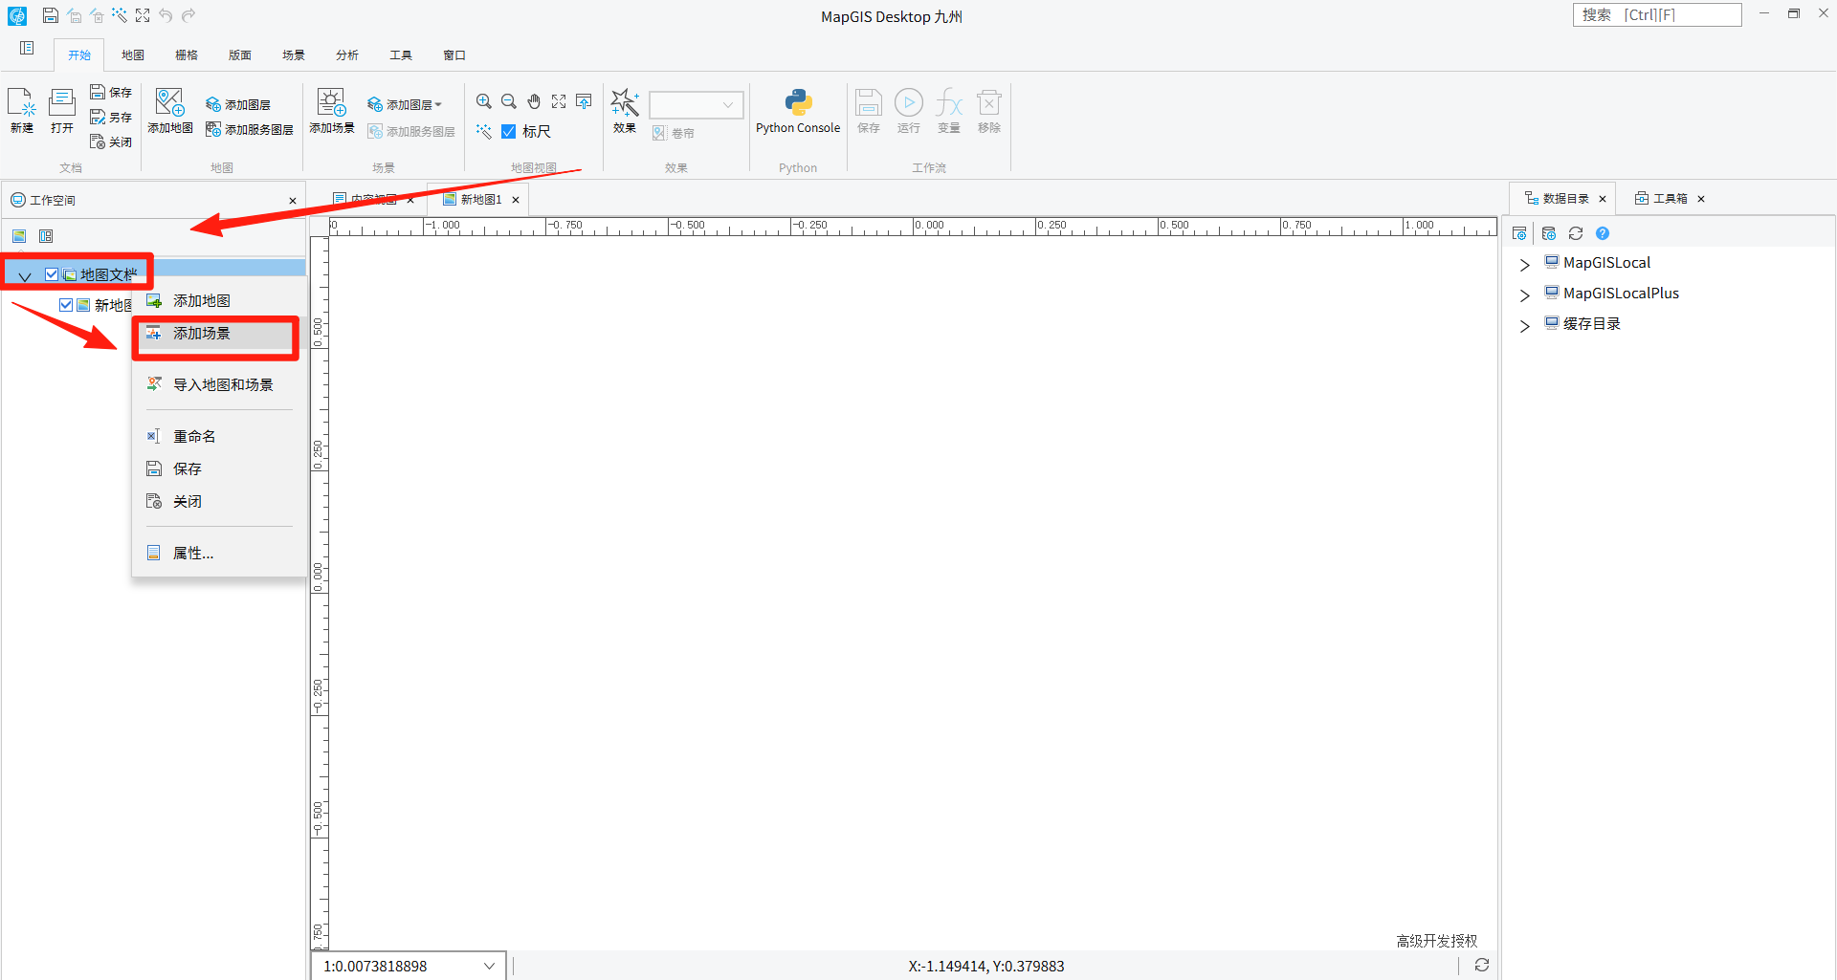Click the zoom in magnifier icon

pos(484,101)
